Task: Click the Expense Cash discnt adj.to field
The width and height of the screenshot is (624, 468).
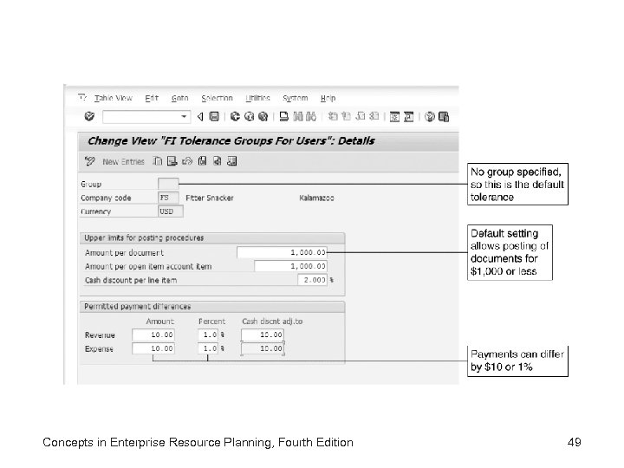Action: [x=263, y=348]
